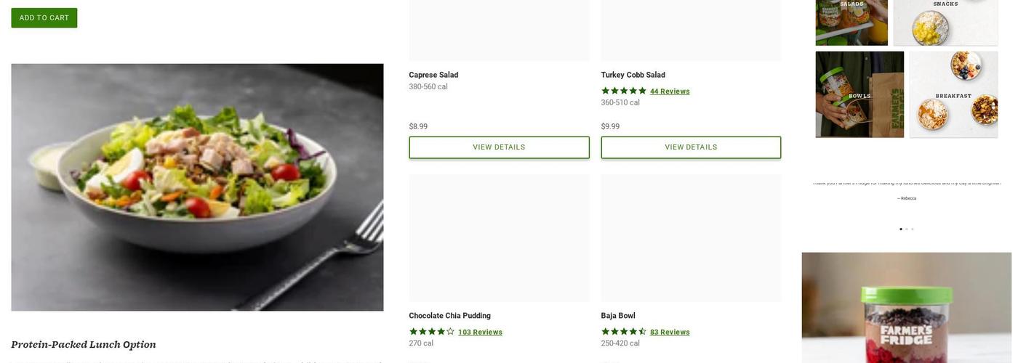Click the Caprese Salad product title
The width and height of the screenshot is (1018, 363).
(x=433, y=75)
